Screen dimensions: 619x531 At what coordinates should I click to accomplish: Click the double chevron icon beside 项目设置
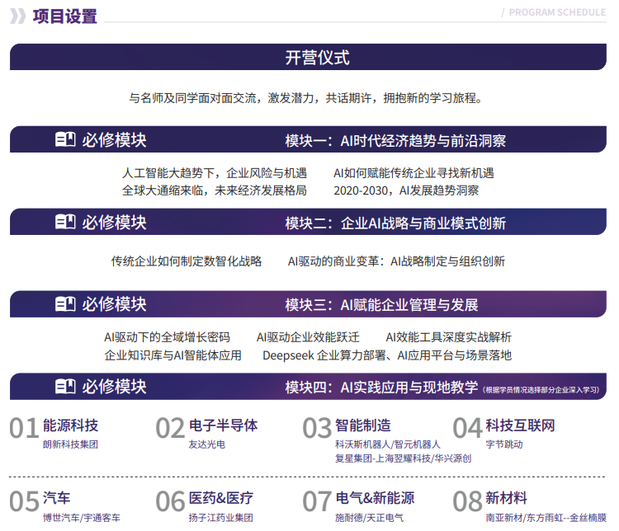[x=18, y=16]
